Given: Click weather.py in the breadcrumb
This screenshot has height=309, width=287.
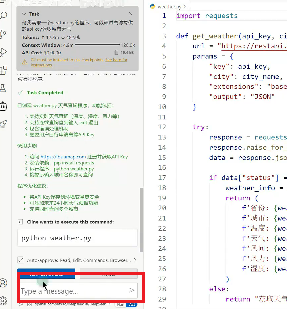Looking at the screenshot, I should coord(170,7).
